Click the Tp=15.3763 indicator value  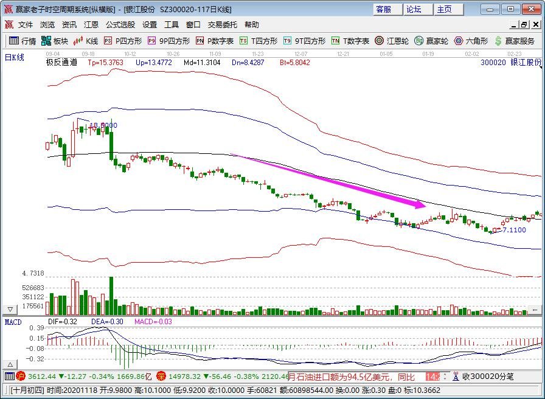point(106,63)
